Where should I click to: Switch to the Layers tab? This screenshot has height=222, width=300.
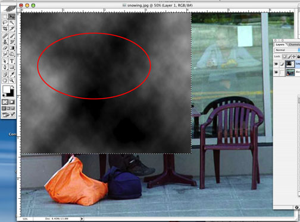[280, 45]
